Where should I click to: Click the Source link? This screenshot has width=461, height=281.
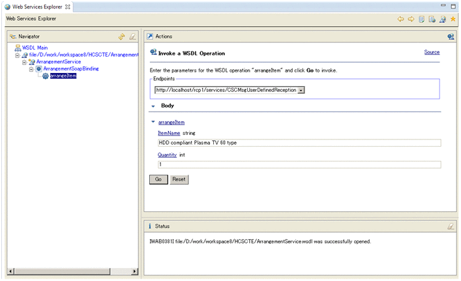pos(432,52)
